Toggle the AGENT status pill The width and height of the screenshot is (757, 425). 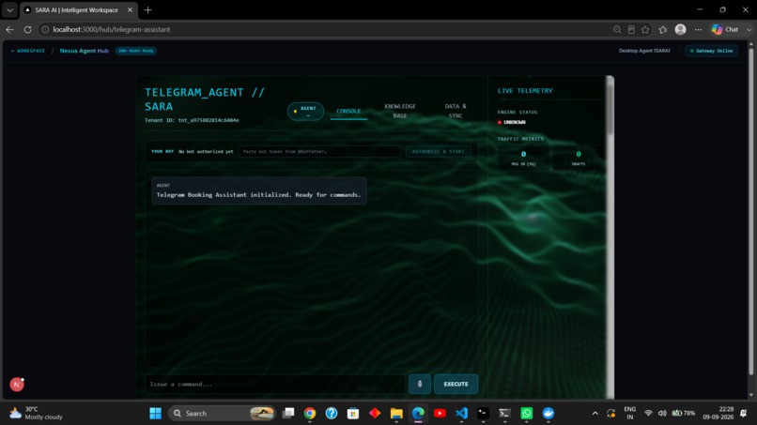305,111
